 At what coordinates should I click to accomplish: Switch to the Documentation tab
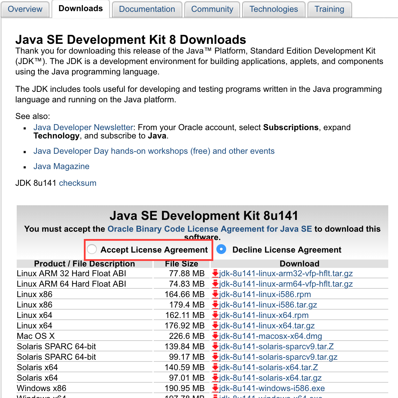(x=147, y=9)
